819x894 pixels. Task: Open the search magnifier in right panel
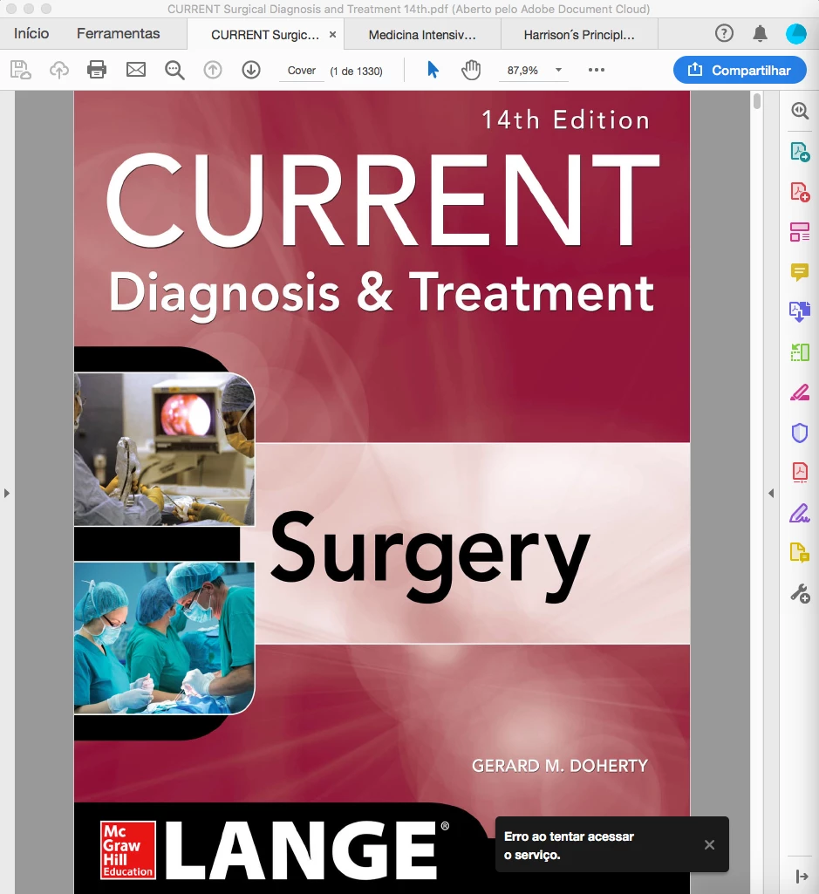(x=800, y=111)
